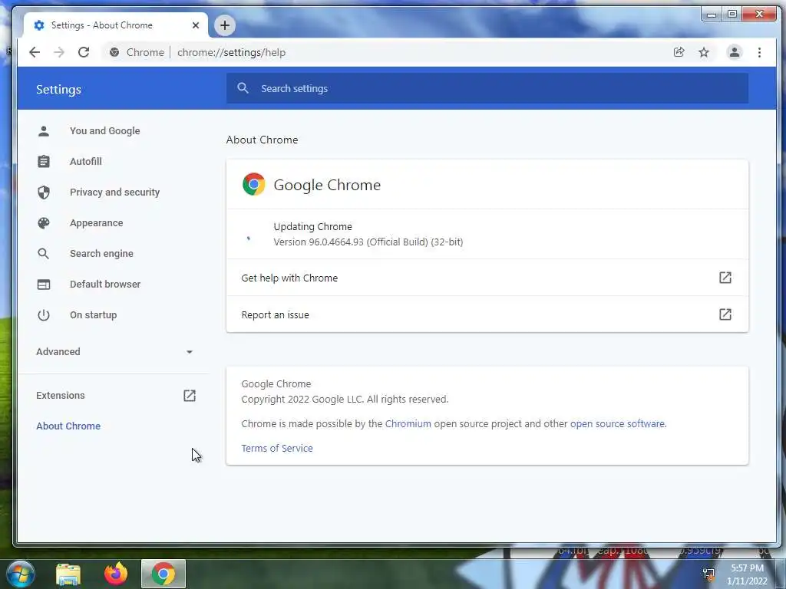The width and height of the screenshot is (786, 589).
Task: Click the magnifier icon in search settings
Action: [x=243, y=88]
